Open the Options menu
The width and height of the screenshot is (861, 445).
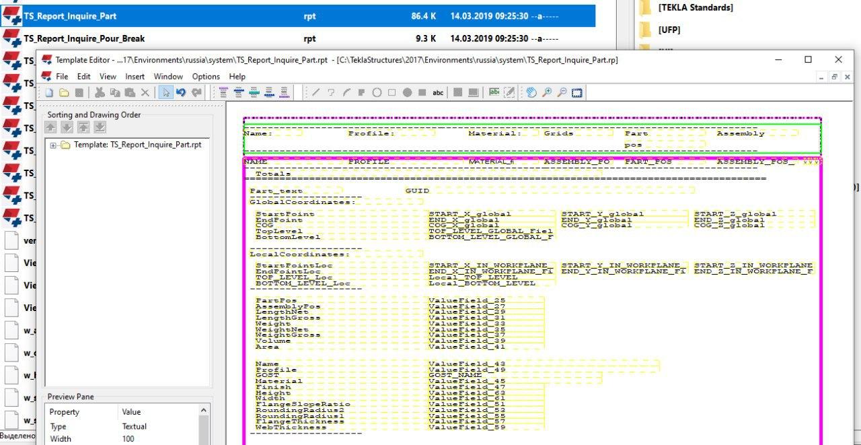[x=206, y=77]
